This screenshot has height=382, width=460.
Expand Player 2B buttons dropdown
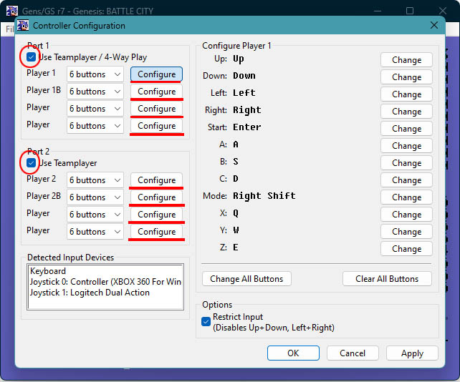point(95,197)
